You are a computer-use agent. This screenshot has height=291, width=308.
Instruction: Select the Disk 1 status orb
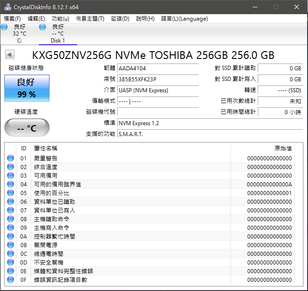42,27
